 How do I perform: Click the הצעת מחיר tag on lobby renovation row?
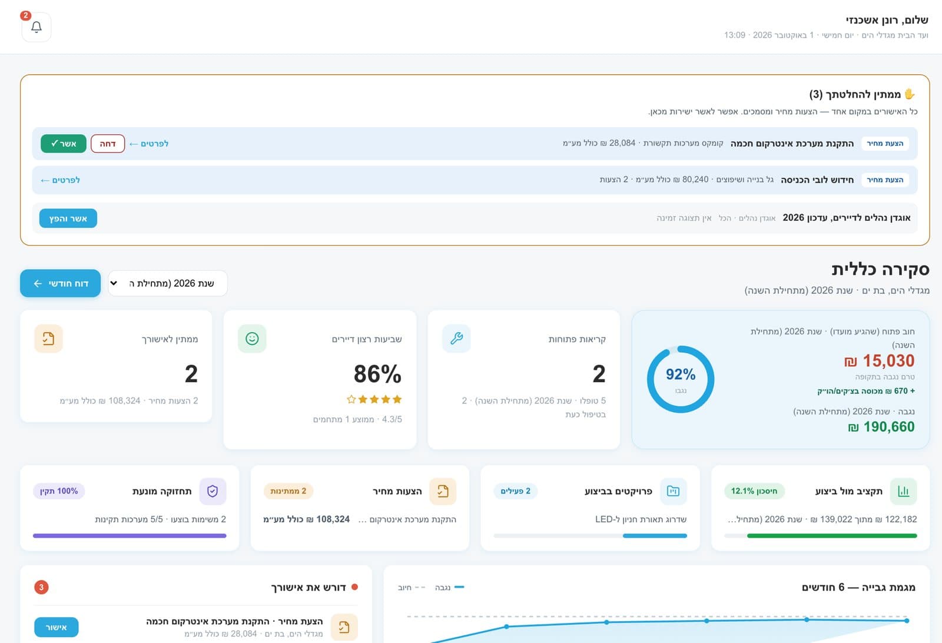coord(885,180)
